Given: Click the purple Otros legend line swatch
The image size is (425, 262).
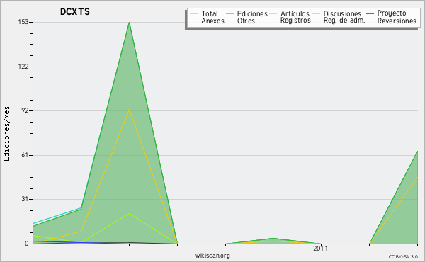Looking at the screenshot, I should [x=229, y=21].
